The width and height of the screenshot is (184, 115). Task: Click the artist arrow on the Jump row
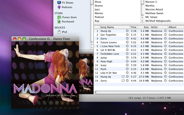(165, 57)
